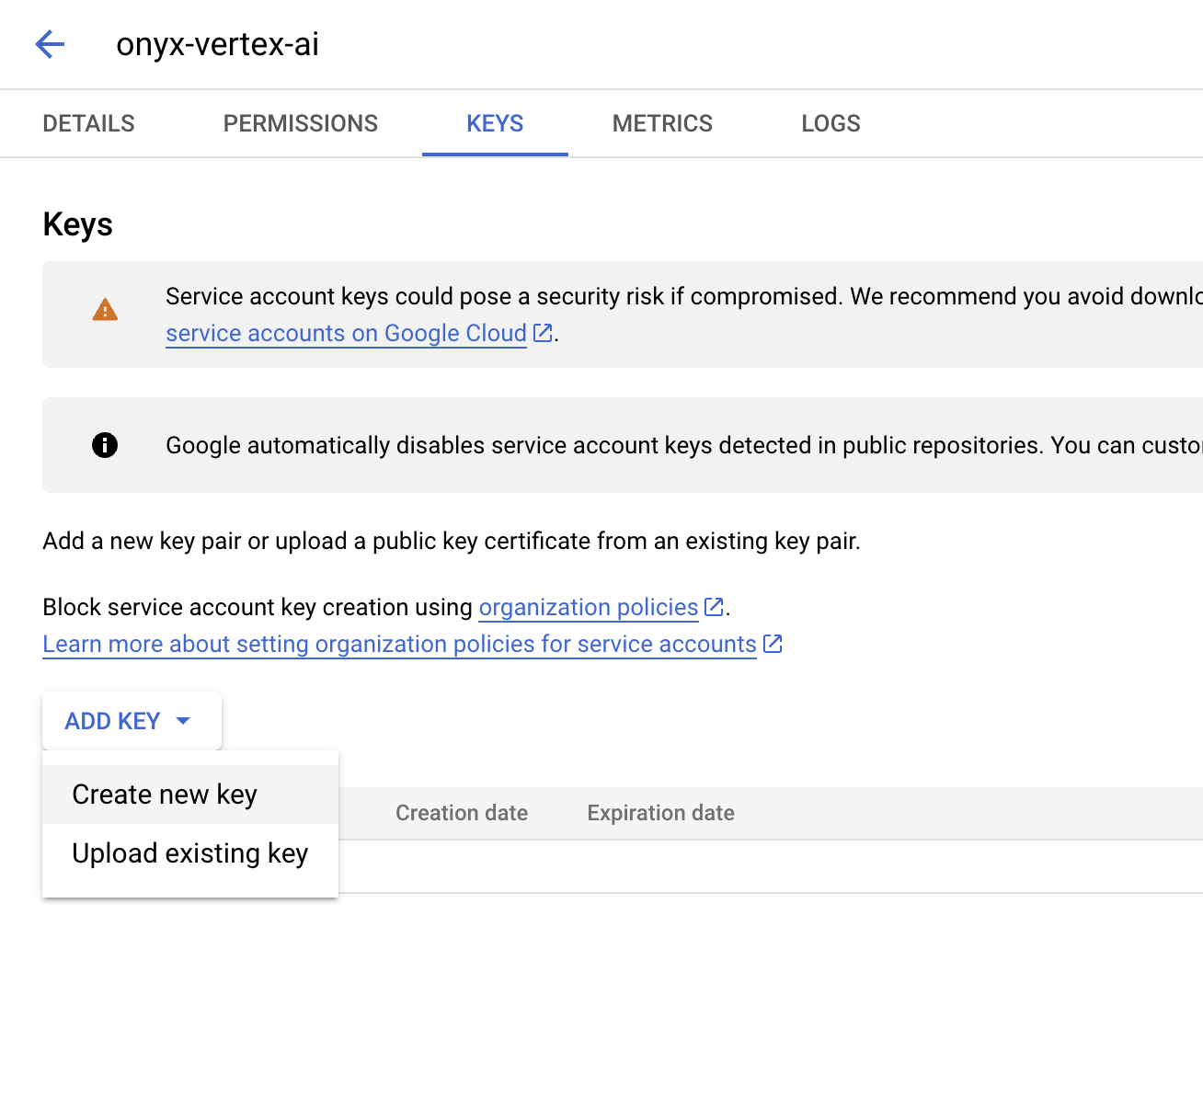
Task: Open 'service accounts on Google Cloud' link
Action: pos(346,333)
